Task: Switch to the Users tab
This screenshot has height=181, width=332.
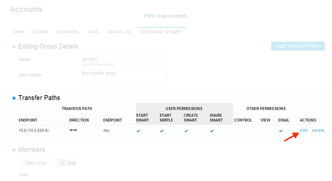Action: pos(19,32)
